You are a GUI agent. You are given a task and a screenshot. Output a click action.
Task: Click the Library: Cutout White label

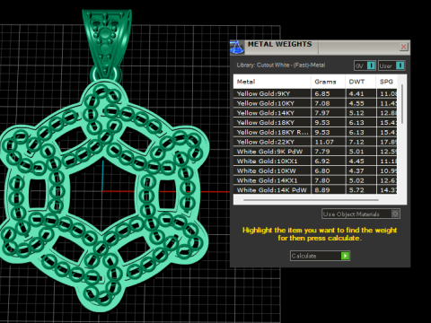(x=281, y=65)
